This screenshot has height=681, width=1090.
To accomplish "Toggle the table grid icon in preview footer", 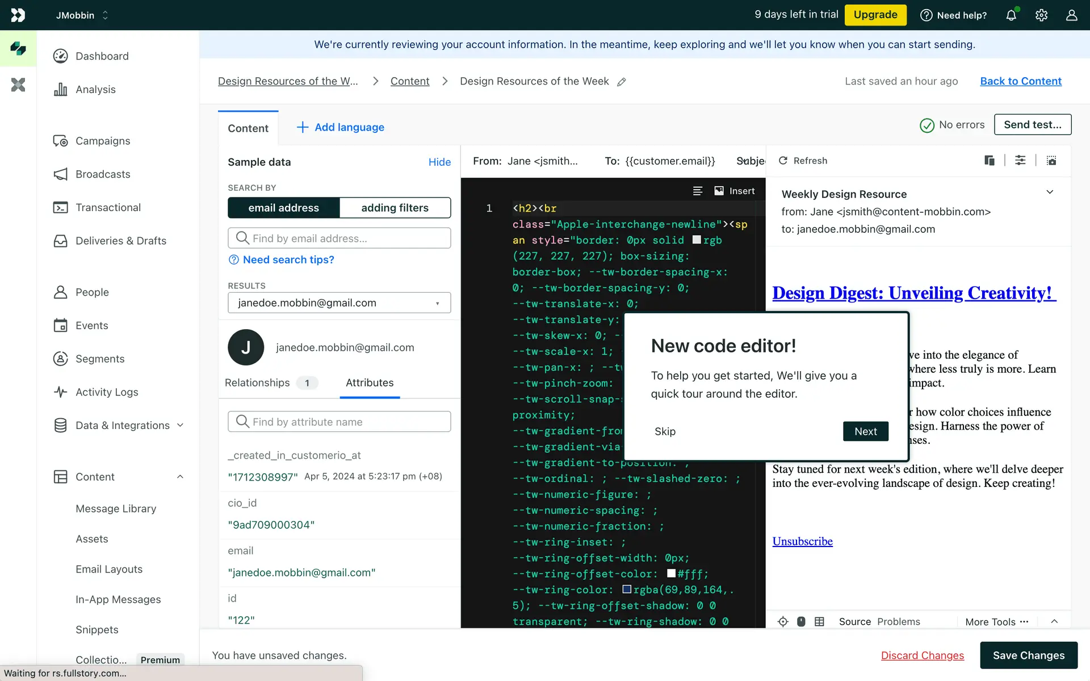I will click(x=819, y=621).
